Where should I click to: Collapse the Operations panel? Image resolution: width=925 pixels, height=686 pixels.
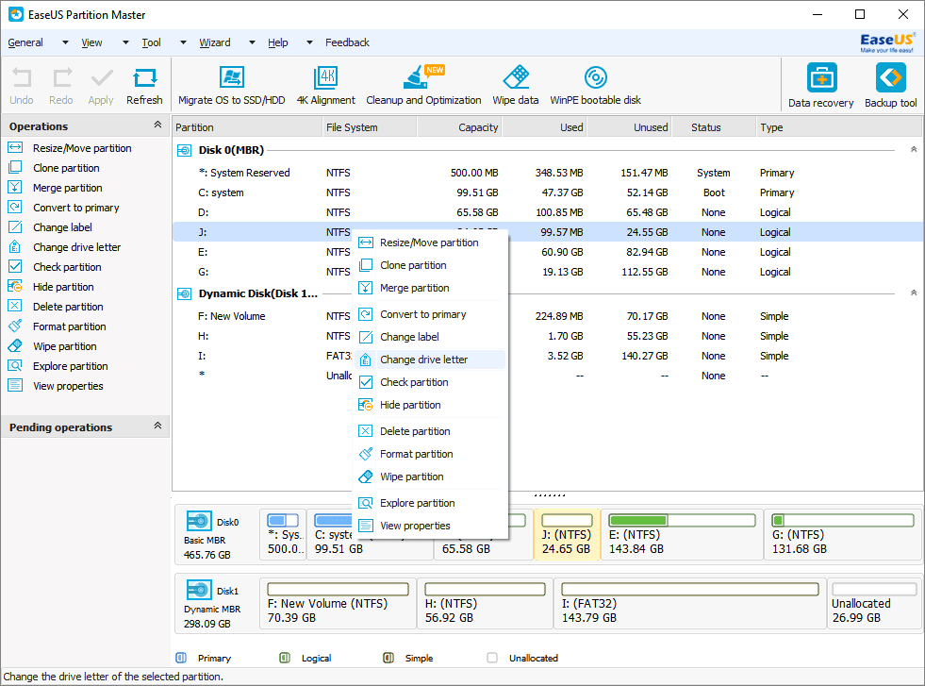coord(157,125)
